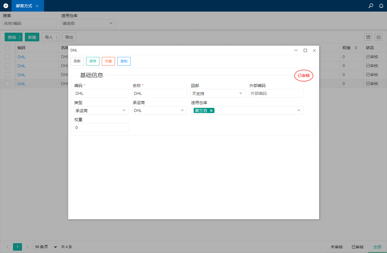The image size is (387, 253).
Task: Maximize the DHL dialog window
Action: (305, 50)
